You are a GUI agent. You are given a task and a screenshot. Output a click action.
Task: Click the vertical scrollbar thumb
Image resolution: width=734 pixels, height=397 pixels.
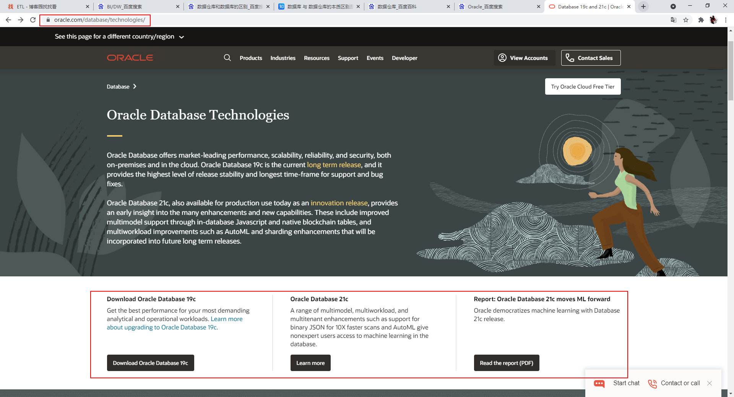tap(731, 71)
